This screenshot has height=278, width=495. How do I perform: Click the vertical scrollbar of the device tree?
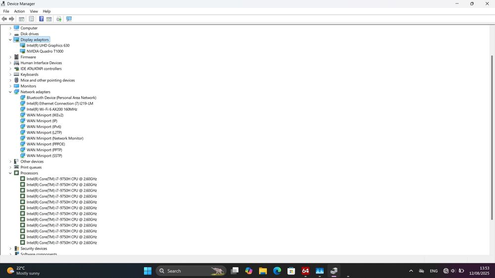click(492, 138)
